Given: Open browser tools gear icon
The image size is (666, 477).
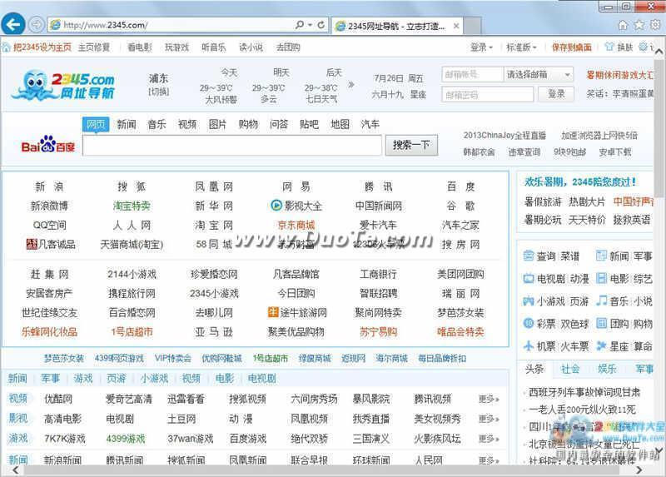Looking at the screenshot, I should click(655, 25).
